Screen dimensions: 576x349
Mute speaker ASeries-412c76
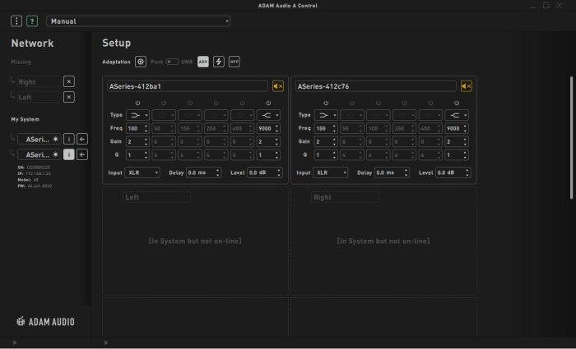pyautogui.click(x=467, y=86)
